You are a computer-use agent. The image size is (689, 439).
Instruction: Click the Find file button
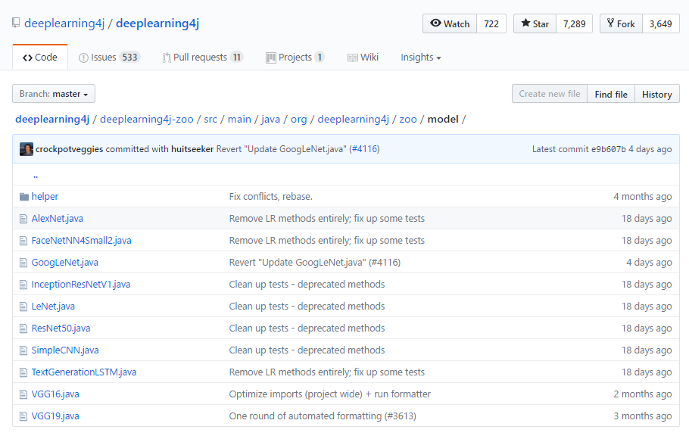point(611,94)
